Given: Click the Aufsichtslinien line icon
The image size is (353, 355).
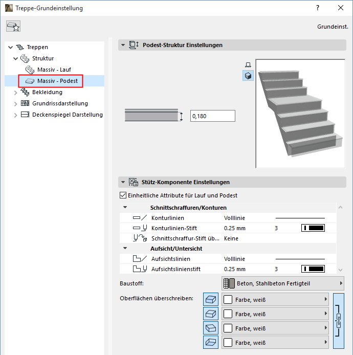Looking at the screenshot, I should 140,258.
